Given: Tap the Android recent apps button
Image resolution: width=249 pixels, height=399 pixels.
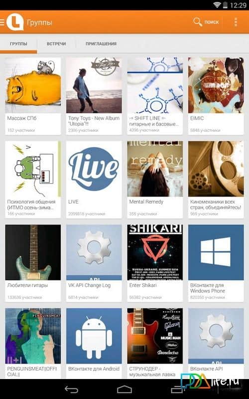Looking at the screenshot, I should (177, 389).
